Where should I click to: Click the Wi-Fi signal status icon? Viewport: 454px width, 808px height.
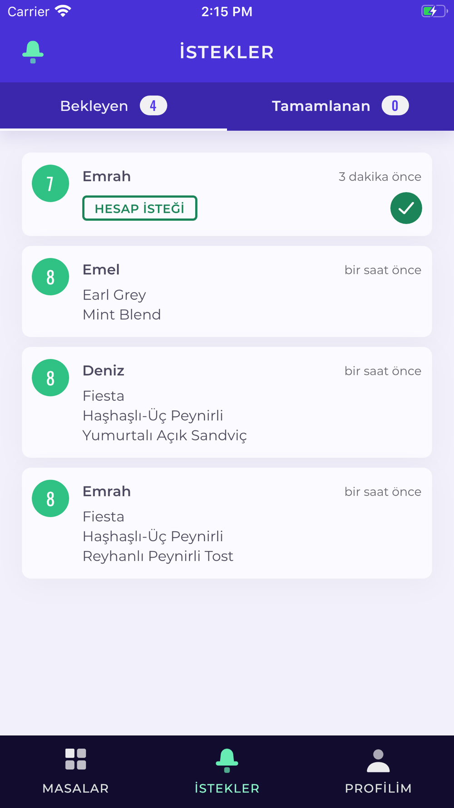tap(63, 11)
